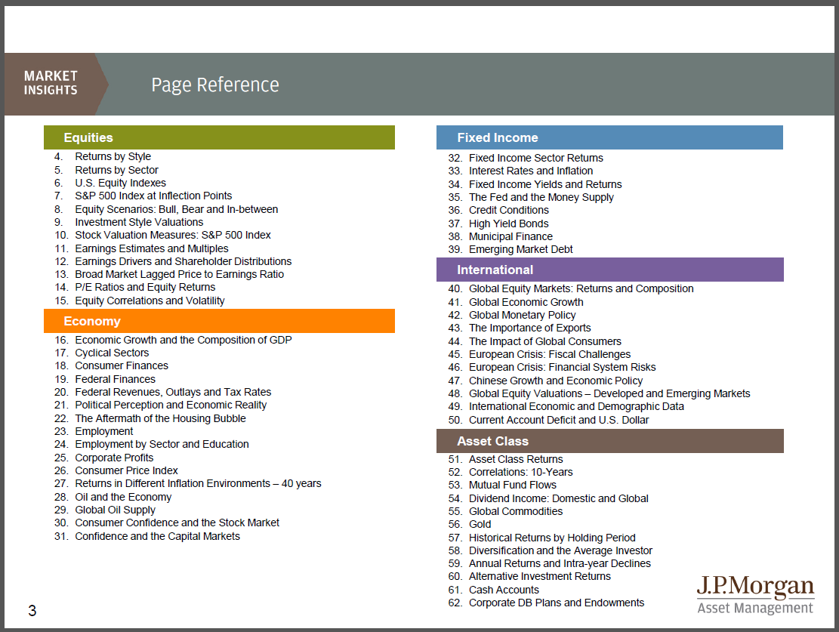Screen dimensions: 839x632
Task: Jump to Chinese Growth and Economic Policy
Action: click(555, 381)
